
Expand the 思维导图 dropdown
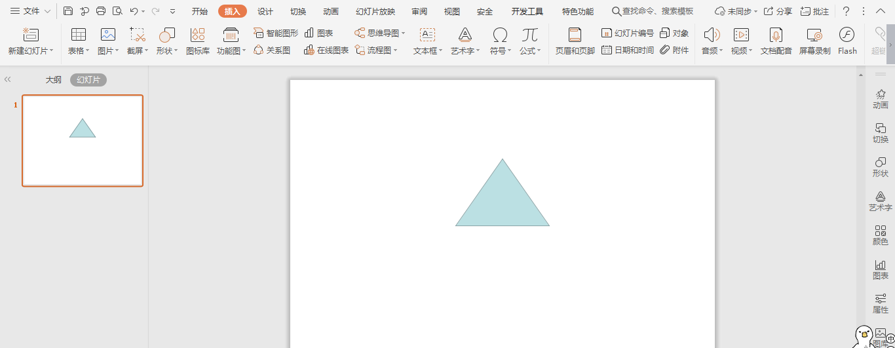[404, 33]
